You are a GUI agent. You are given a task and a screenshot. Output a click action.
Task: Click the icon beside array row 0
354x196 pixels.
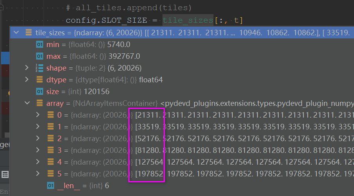click(x=51, y=115)
